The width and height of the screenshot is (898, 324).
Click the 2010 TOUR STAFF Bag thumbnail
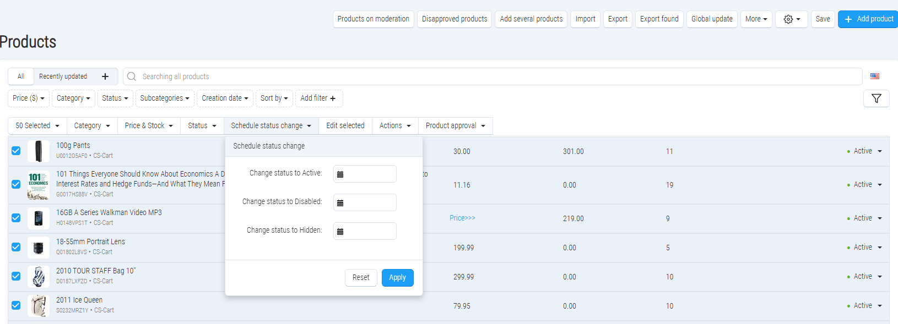point(39,277)
